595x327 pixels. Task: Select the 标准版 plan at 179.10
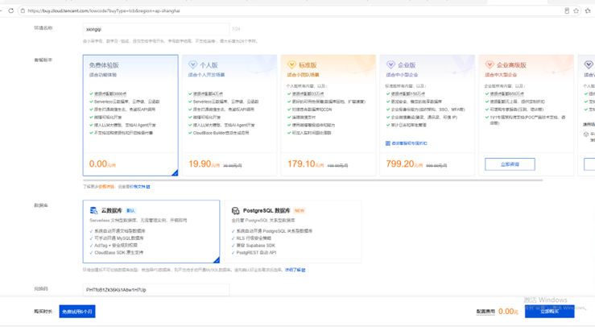point(328,115)
